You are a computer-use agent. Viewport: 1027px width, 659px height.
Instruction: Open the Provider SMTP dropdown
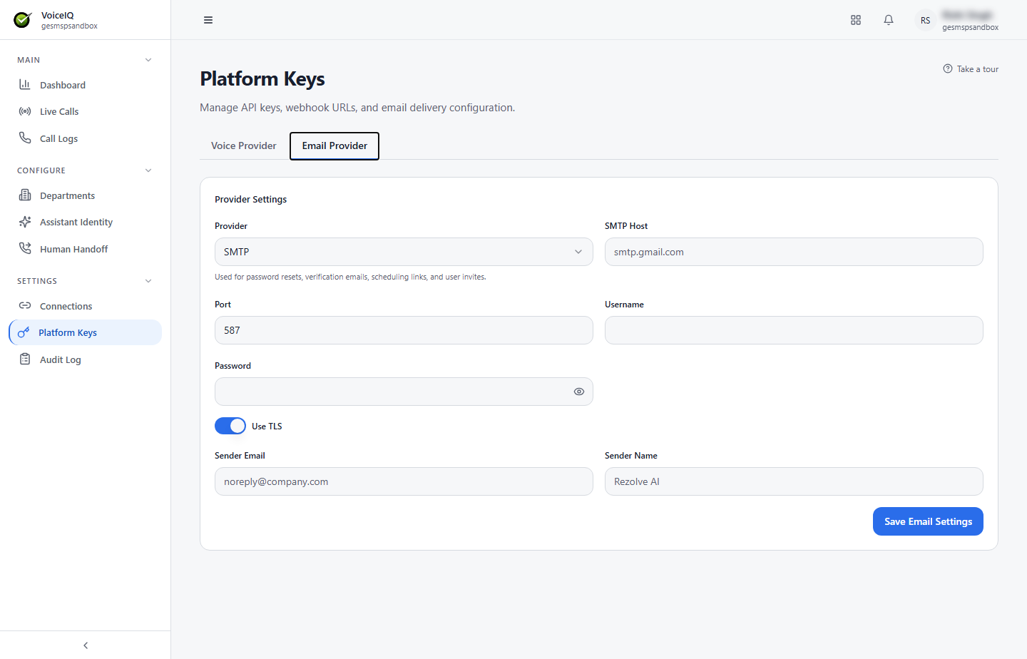point(404,252)
